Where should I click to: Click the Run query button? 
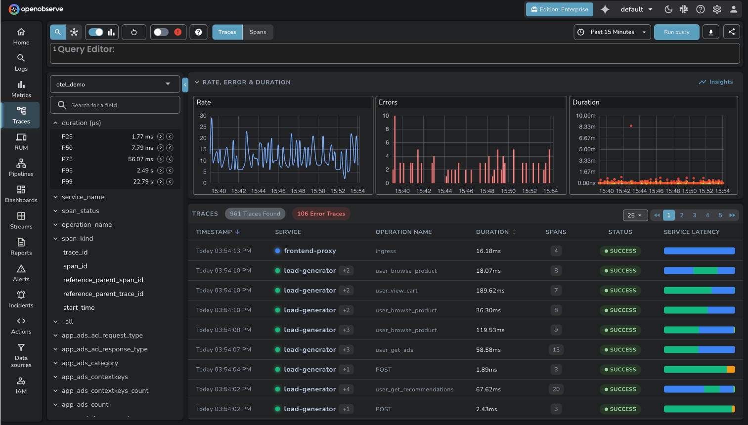click(676, 32)
